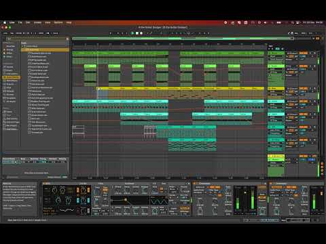Click the highlighted teal automation mode button

click(x=277, y=49)
